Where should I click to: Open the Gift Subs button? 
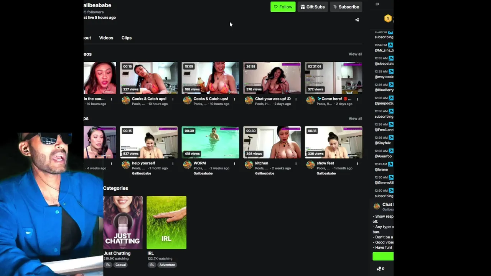[313, 7]
